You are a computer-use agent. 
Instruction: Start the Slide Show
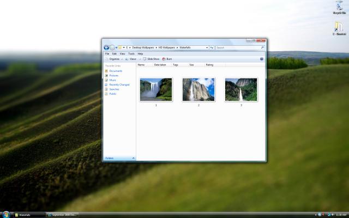click(152, 59)
